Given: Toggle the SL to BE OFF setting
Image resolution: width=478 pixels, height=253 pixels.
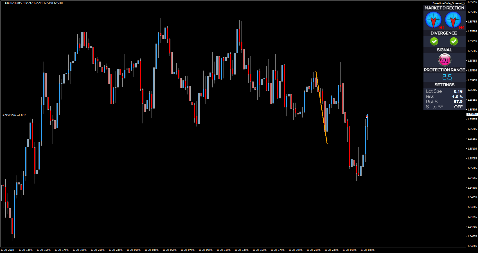Looking at the screenshot, I should [458, 107].
